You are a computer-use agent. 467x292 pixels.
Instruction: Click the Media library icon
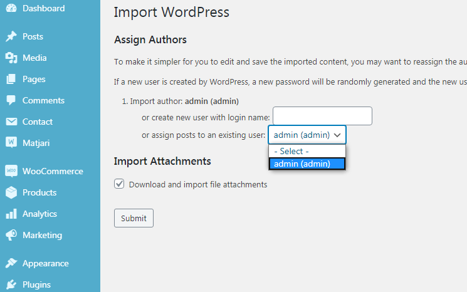pyautogui.click(x=11, y=58)
